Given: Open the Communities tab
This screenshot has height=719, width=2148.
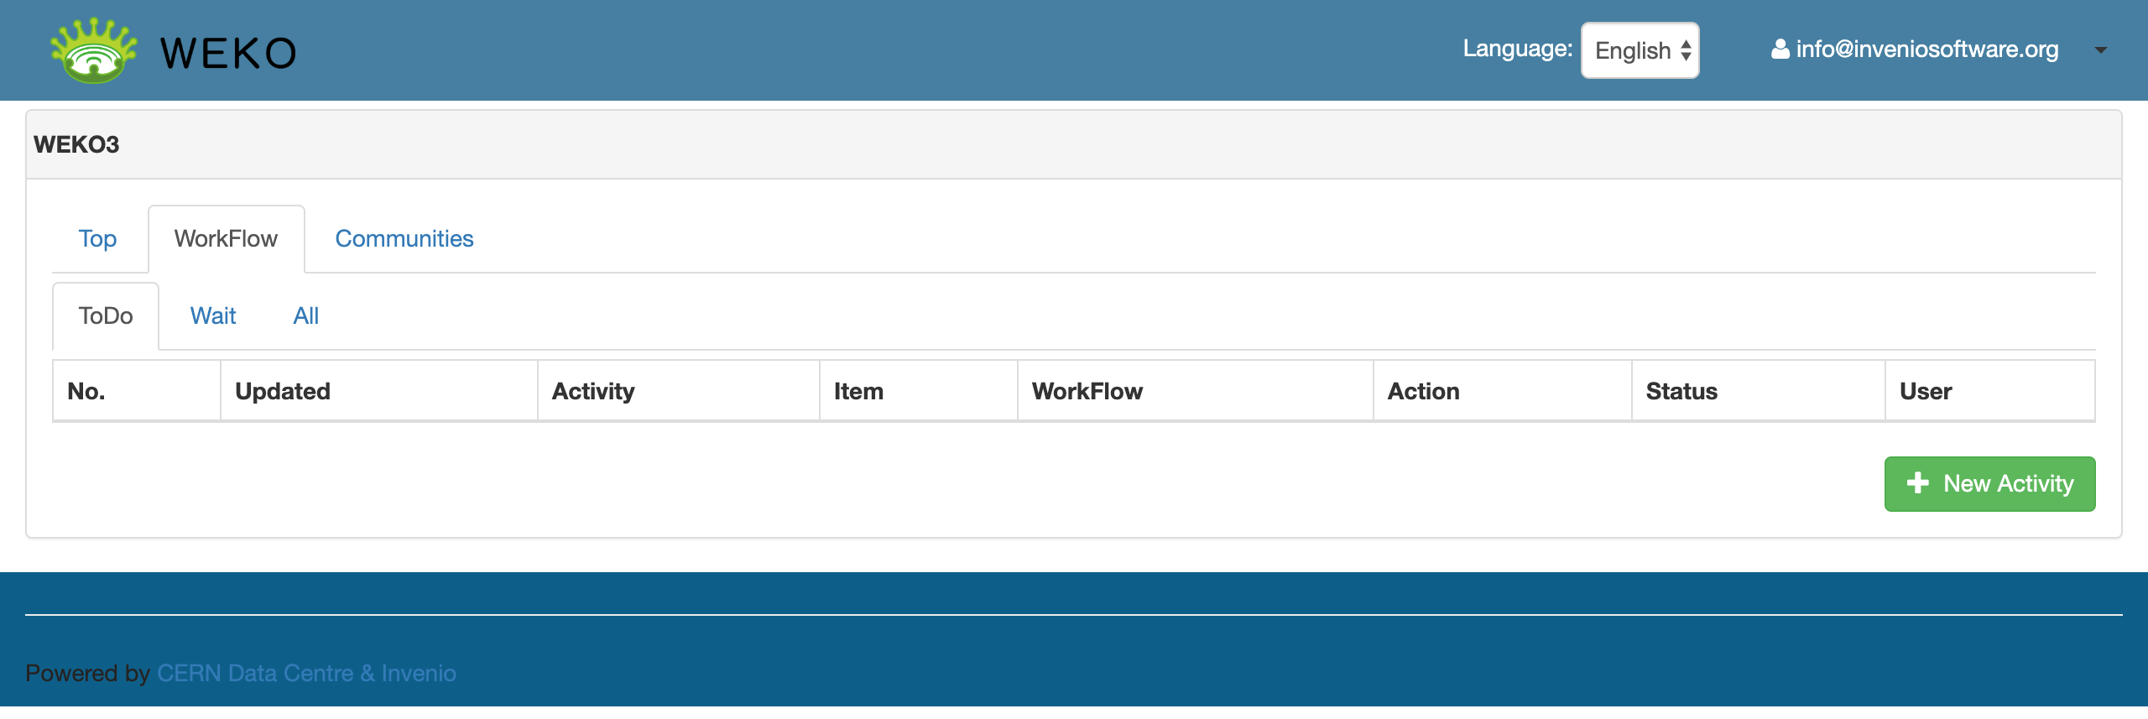Looking at the screenshot, I should point(404,239).
